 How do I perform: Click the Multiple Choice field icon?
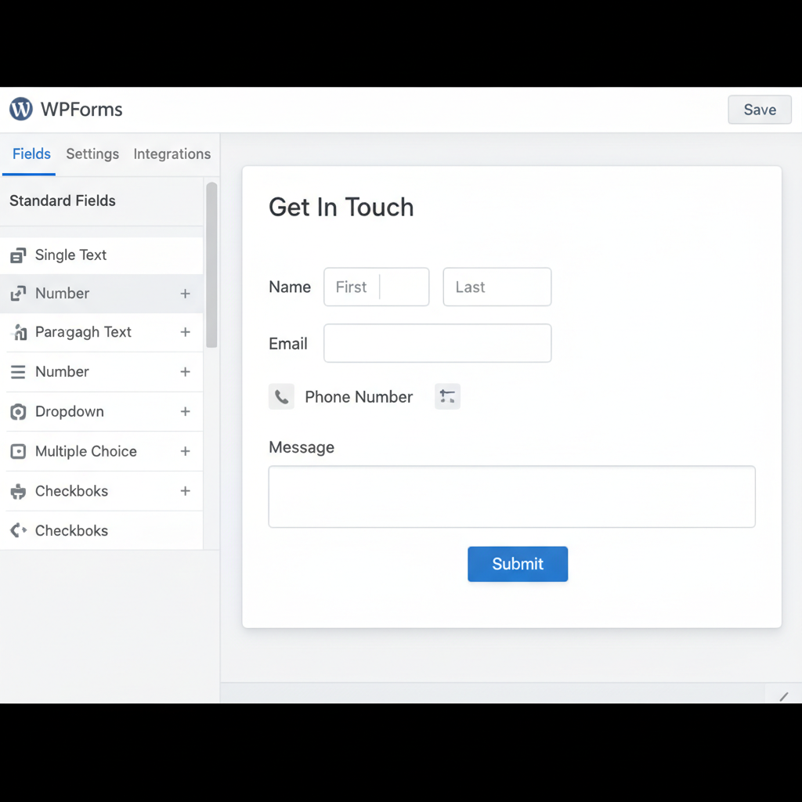click(x=19, y=451)
